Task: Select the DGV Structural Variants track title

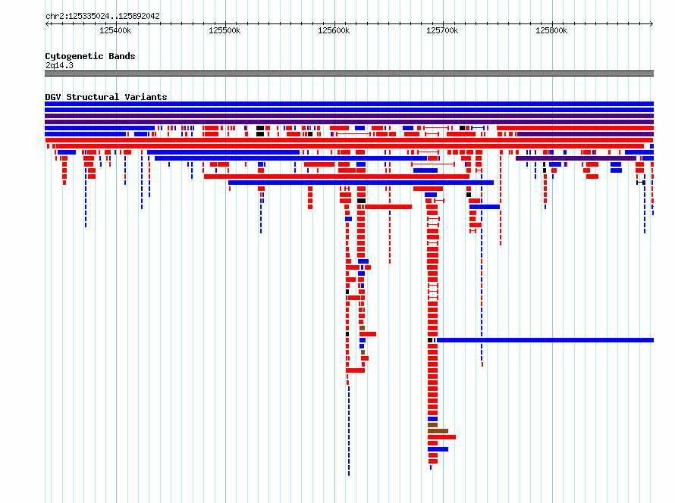Action: [106, 97]
